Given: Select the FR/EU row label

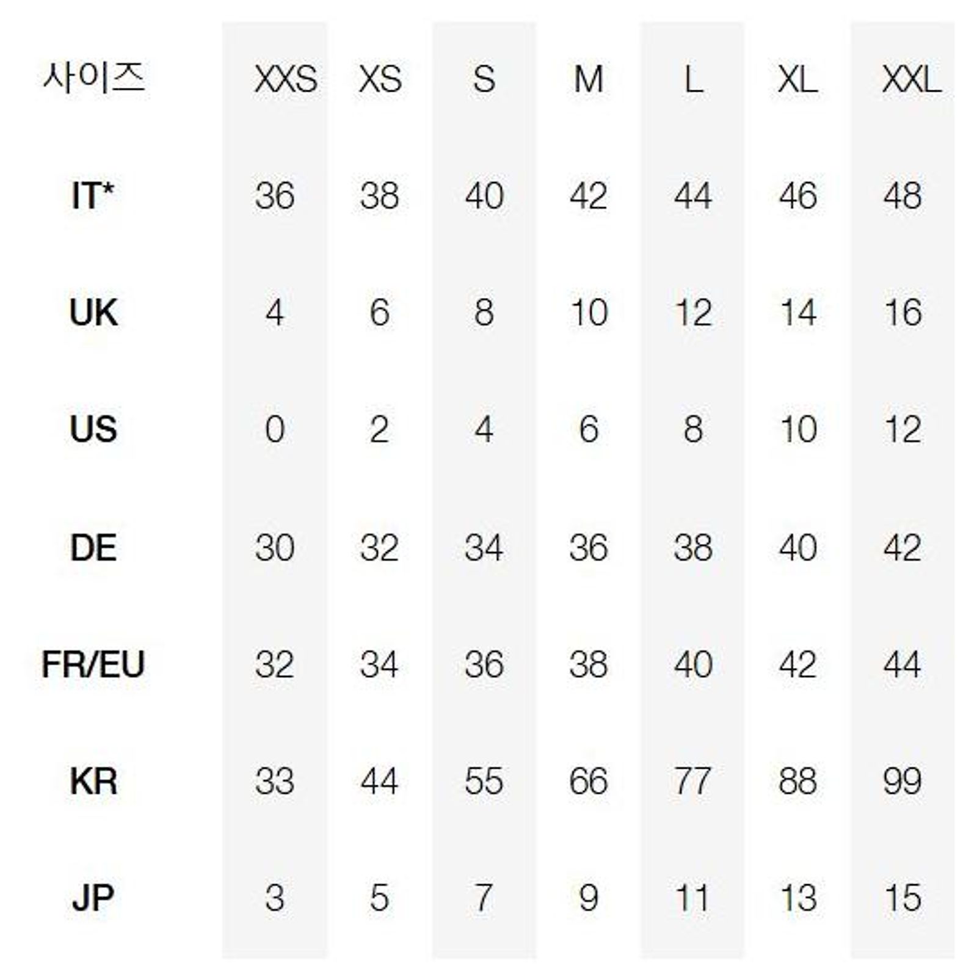Looking at the screenshot, I should point(93,664).
